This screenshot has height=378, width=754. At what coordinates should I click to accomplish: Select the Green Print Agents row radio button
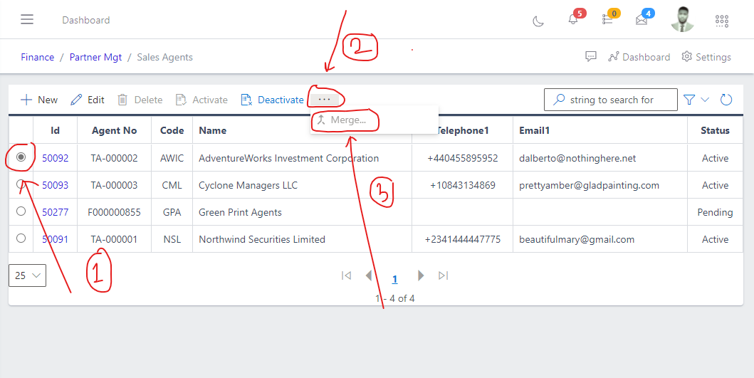(21, 211)
